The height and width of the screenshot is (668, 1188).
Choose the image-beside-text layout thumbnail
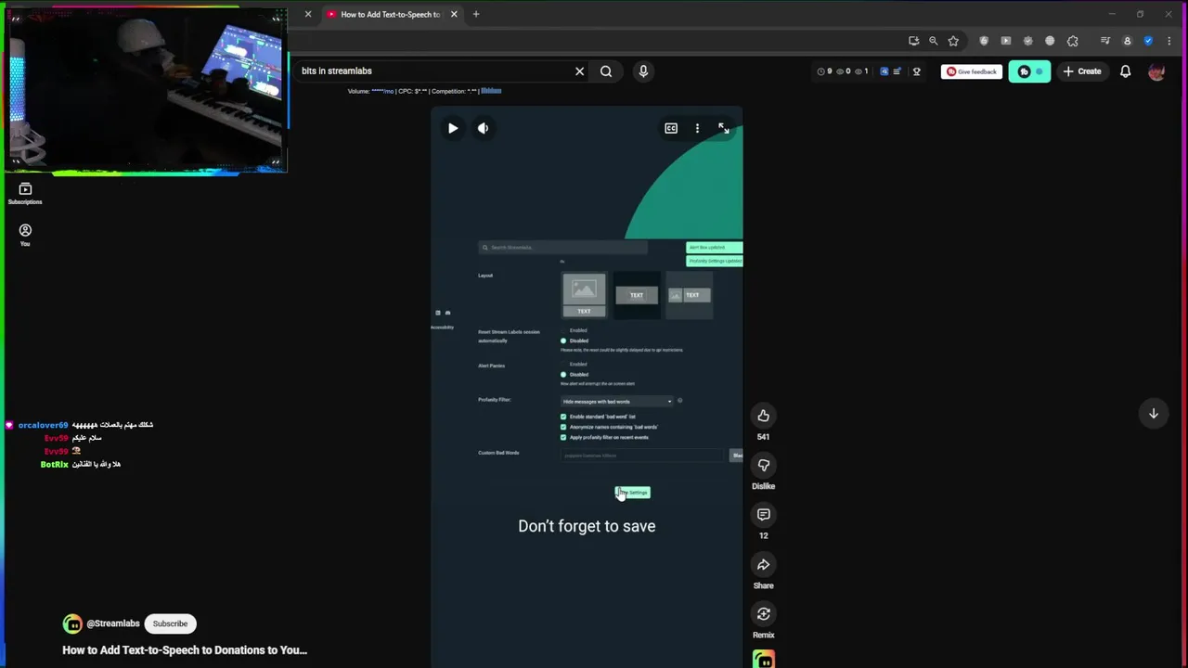(690, 295)
